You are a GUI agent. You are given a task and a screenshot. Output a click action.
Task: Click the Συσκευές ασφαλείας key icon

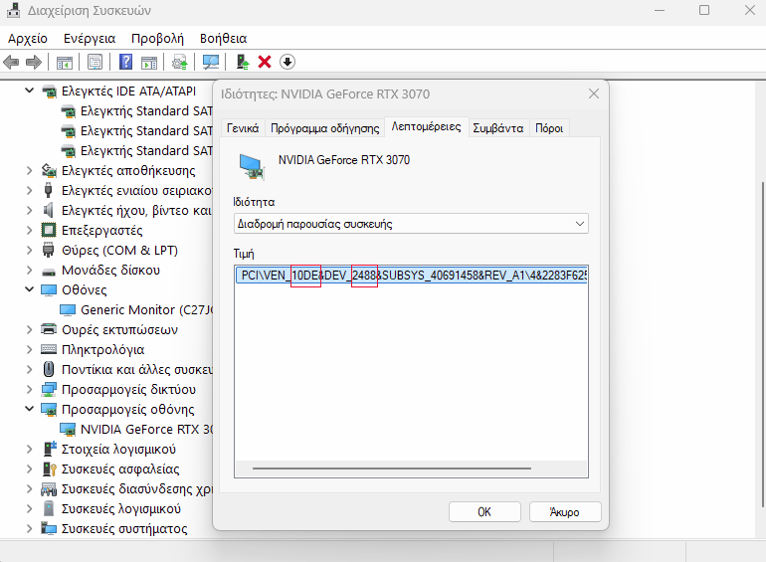pyautogui.click(x=50, y=468)
